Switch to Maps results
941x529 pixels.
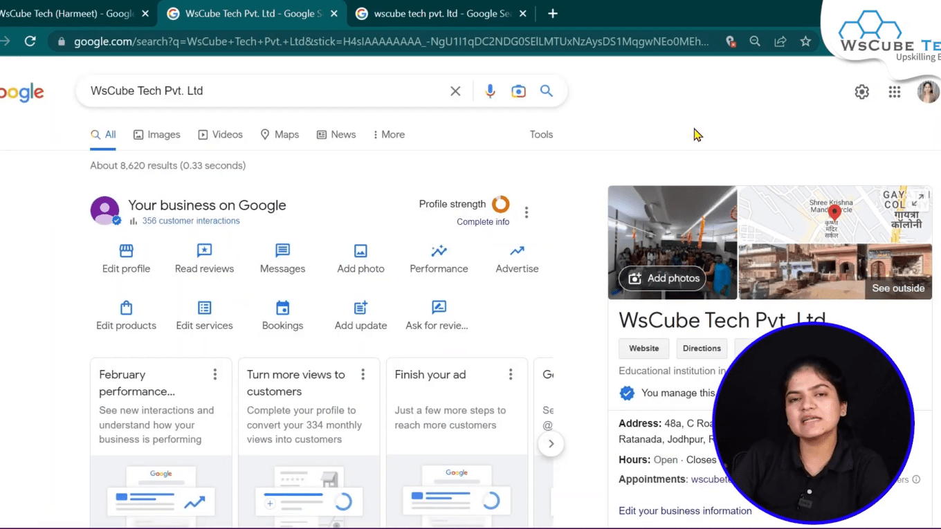tap(280, 135)
